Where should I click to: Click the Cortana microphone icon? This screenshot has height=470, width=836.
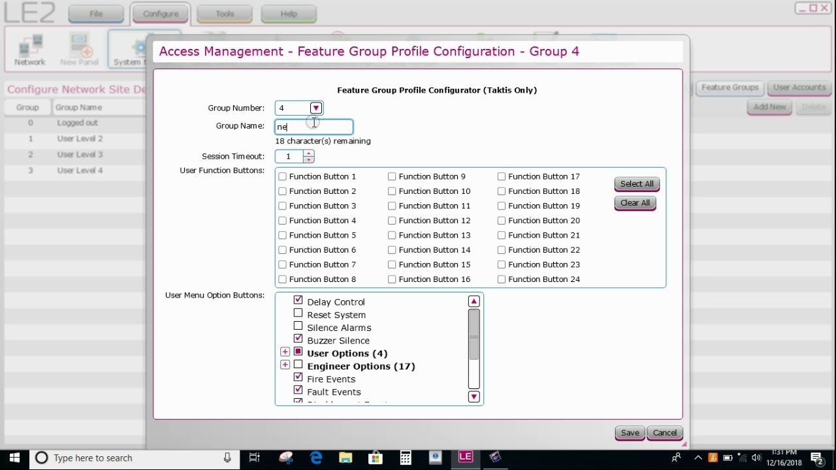point(227,458)
